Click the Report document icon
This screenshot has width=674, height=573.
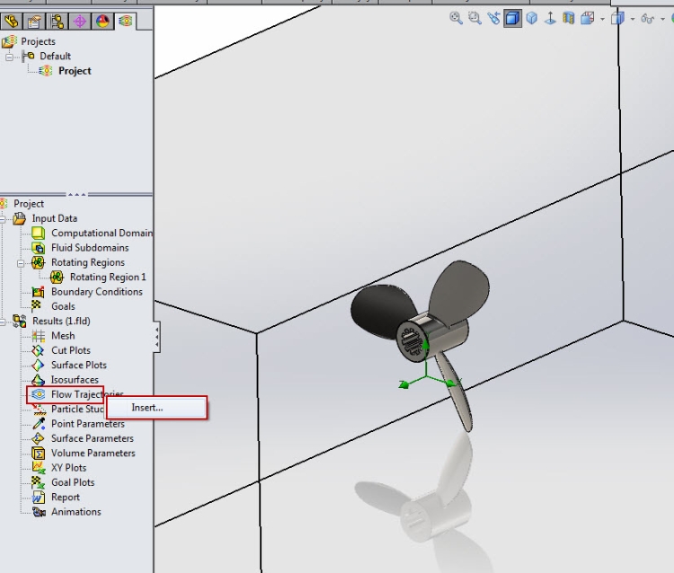click(x=38, y=497)
